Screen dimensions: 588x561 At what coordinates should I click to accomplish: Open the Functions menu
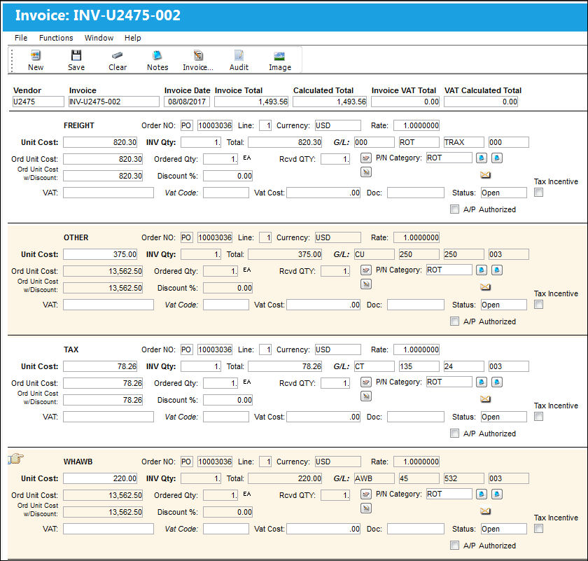tap(56, 38)
